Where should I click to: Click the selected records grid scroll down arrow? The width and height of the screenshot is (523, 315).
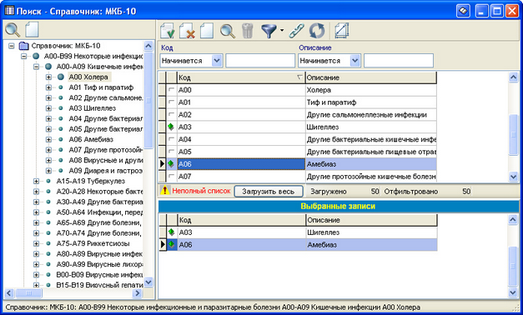click(x=513, y=292)
